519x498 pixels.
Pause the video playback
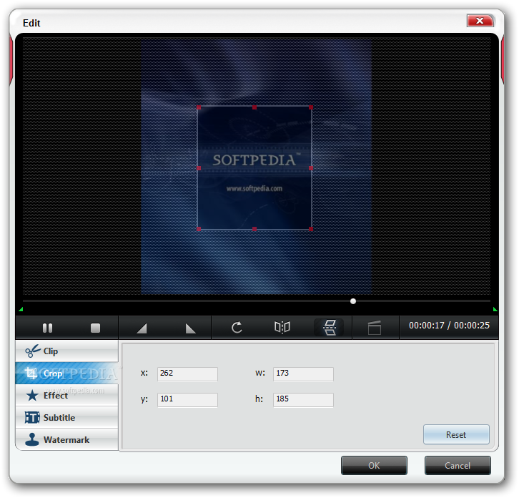48,328
